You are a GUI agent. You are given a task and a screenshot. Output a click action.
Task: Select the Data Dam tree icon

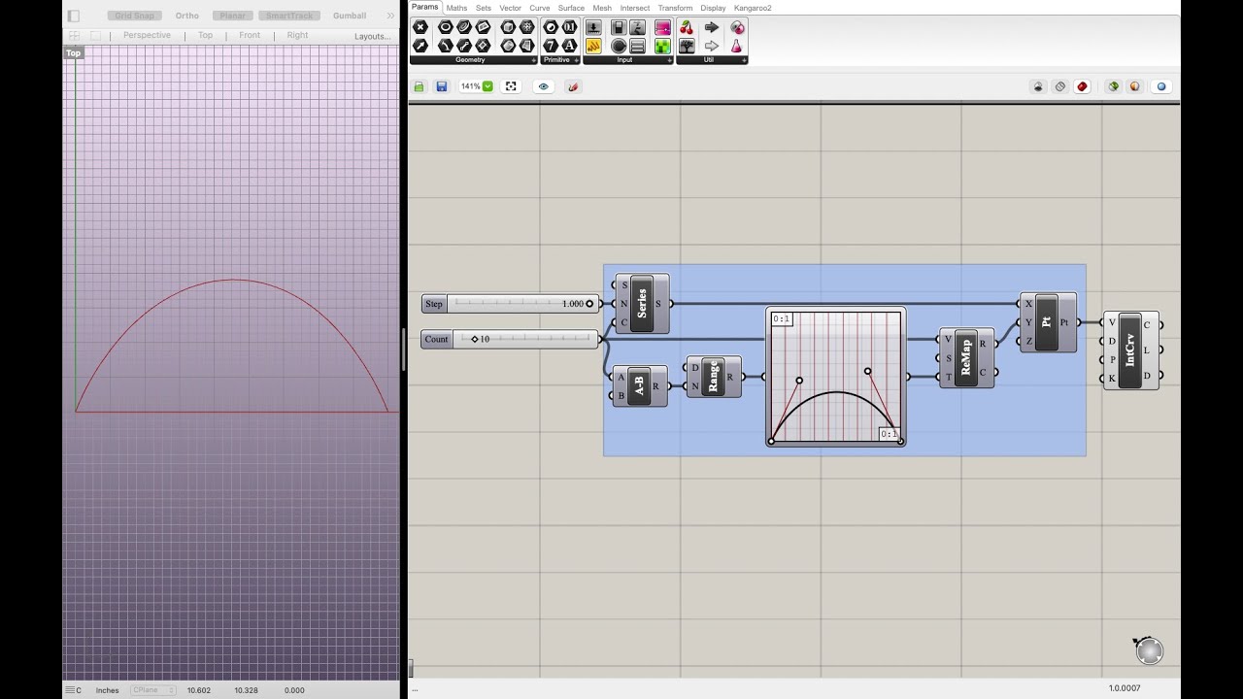tap(687, 46)
